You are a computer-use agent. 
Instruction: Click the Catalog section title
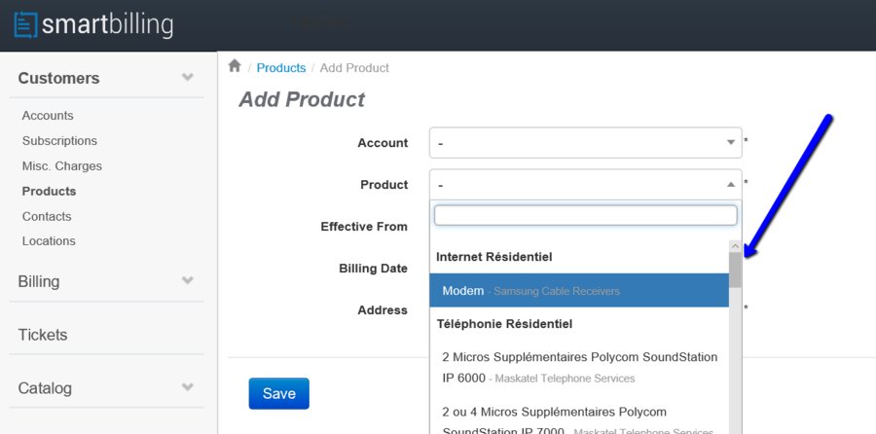45,387
